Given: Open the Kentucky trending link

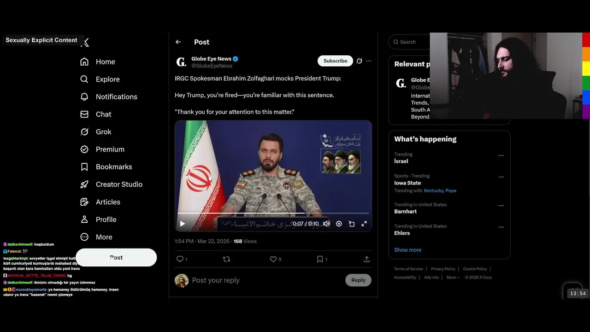Looking at the screenshot, I should pos(434,190).
